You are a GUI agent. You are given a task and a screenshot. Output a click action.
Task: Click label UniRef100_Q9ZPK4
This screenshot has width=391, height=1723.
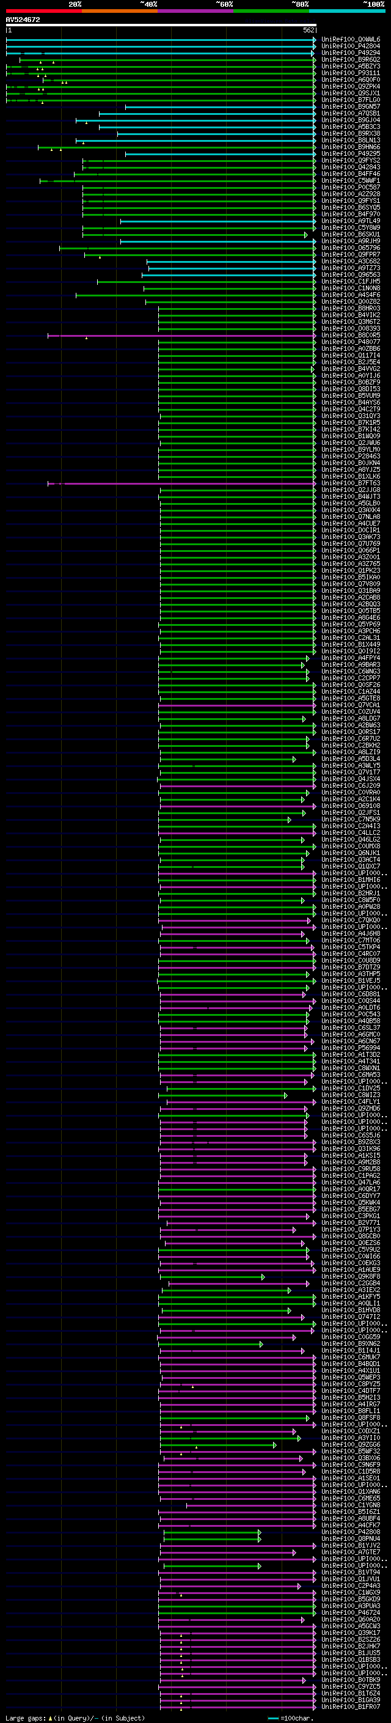350,86
